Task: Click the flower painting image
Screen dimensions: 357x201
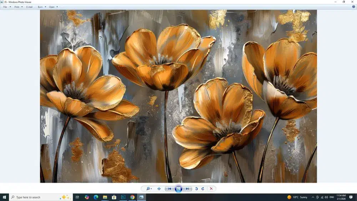Action: click(178, 97)
